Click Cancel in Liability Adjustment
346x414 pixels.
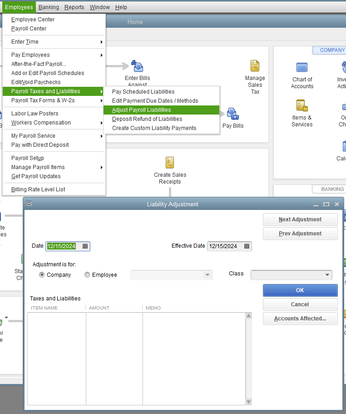click(300, 304)
